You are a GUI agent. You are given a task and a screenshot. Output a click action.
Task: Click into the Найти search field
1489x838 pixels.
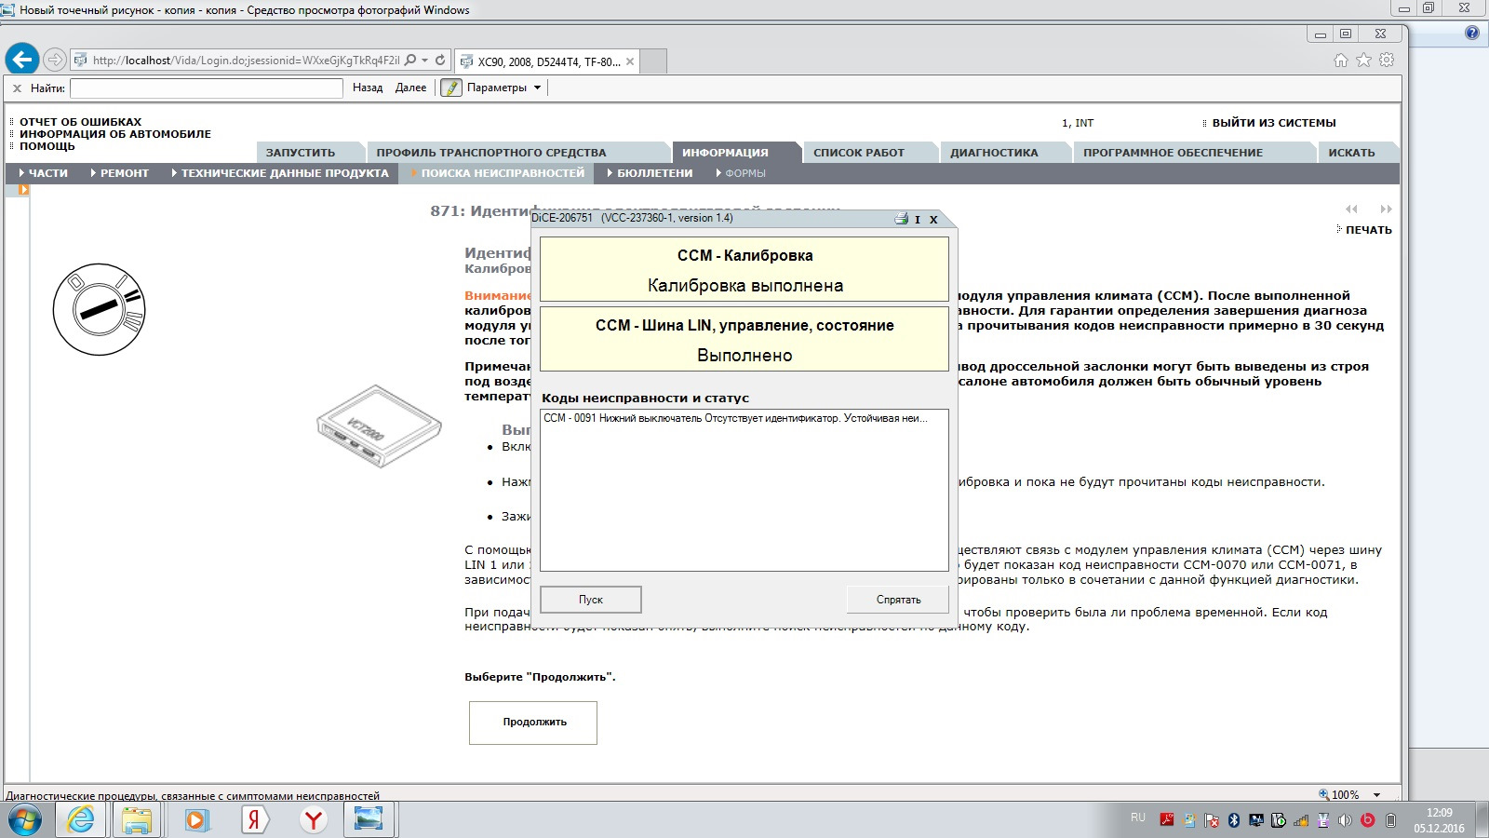207,88
